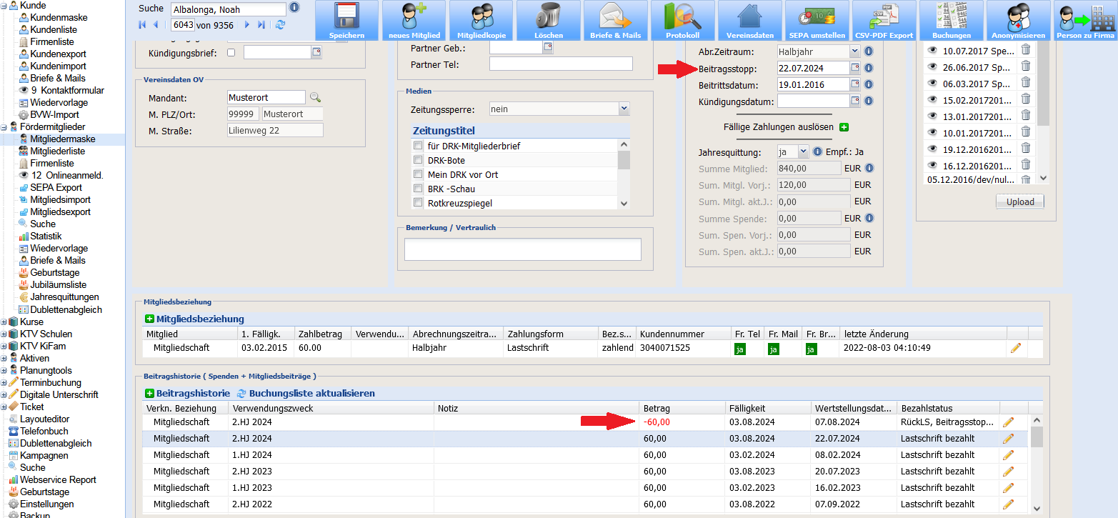Open Statistik in sidebar
1118x518 pixels.
[x=46, y=236]
